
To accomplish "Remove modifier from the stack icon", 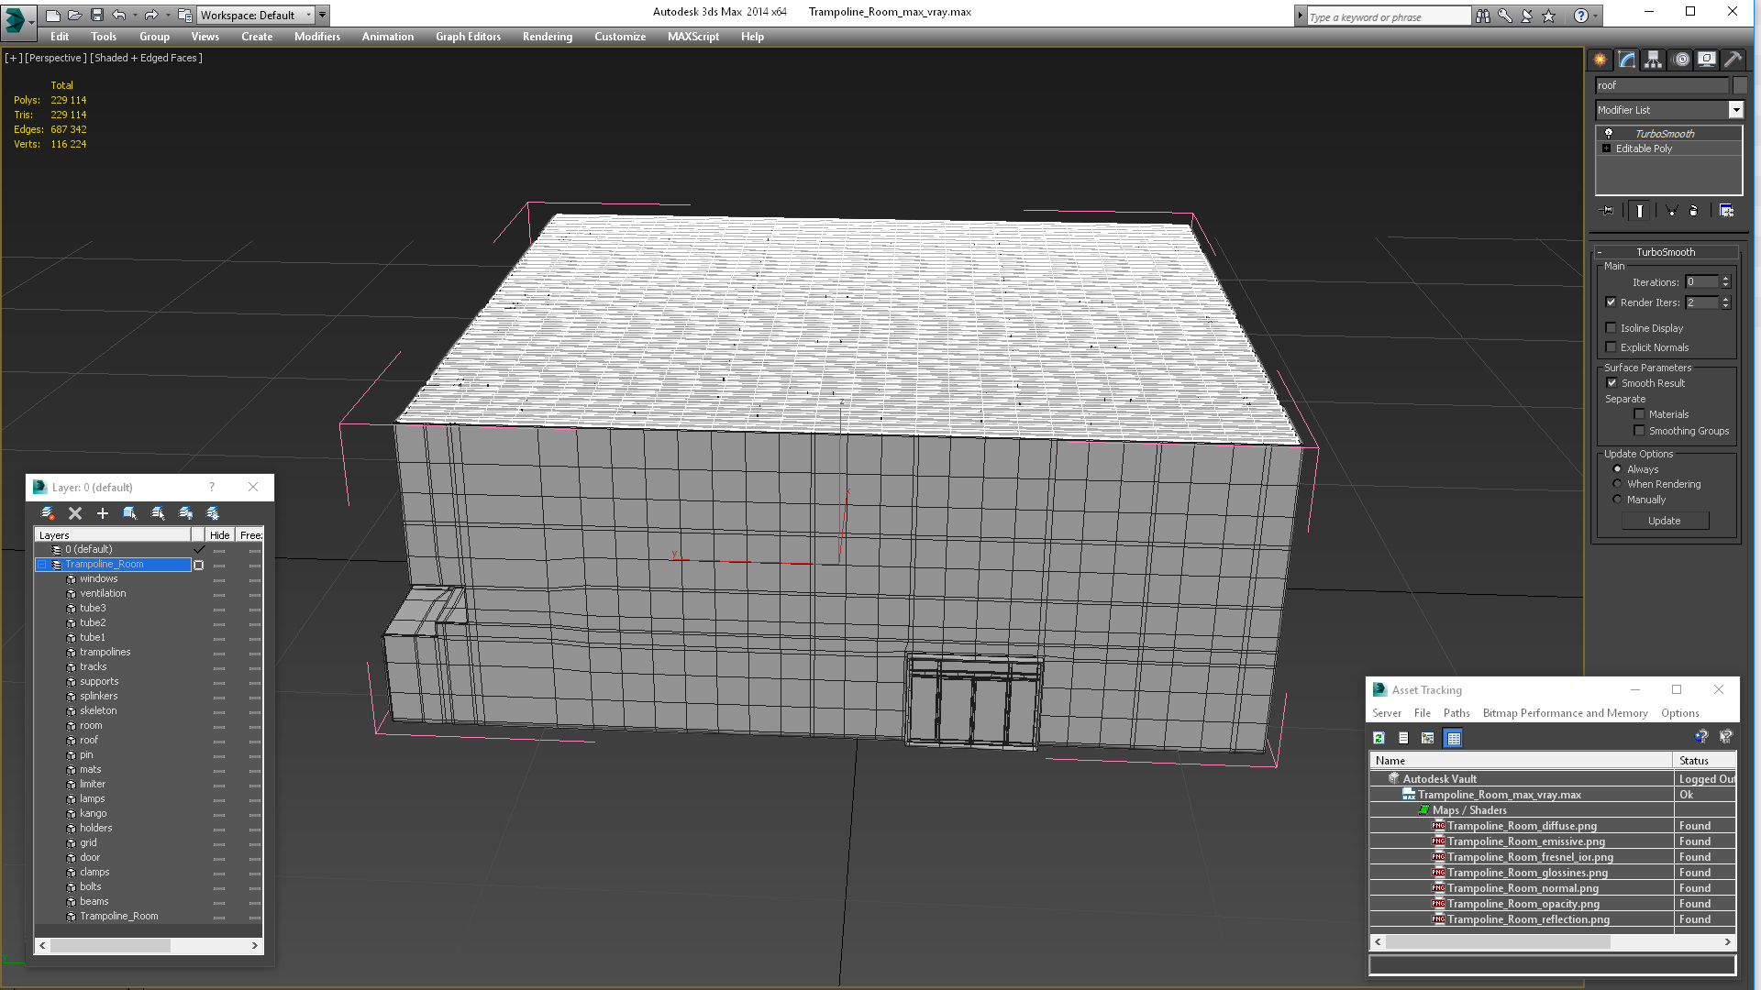I will (x=1694, y=211).
